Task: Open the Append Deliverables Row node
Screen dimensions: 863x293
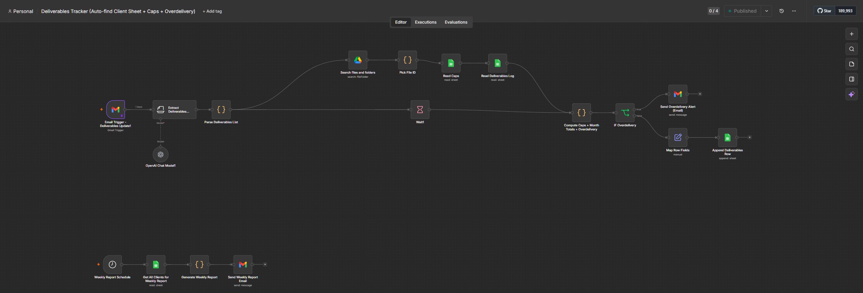Action: coord(727,138)
